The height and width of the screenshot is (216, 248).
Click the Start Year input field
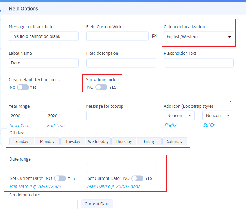[x=25, y=116]
